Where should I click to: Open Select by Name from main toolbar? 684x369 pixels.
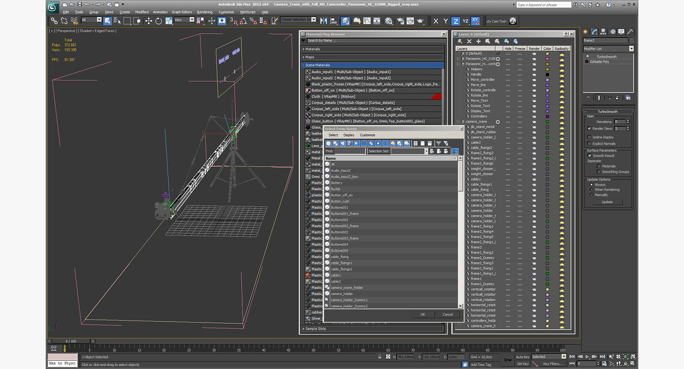tap(117, 21)
